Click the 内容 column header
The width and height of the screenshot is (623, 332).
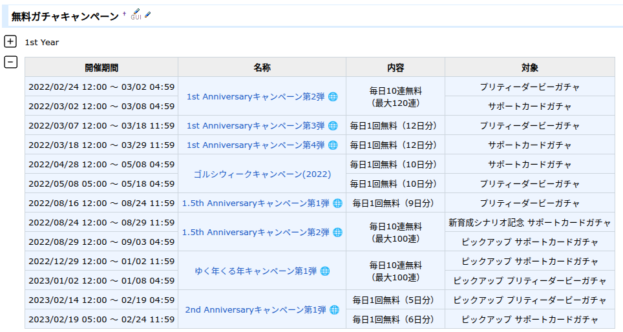click(x=396, y=67)
